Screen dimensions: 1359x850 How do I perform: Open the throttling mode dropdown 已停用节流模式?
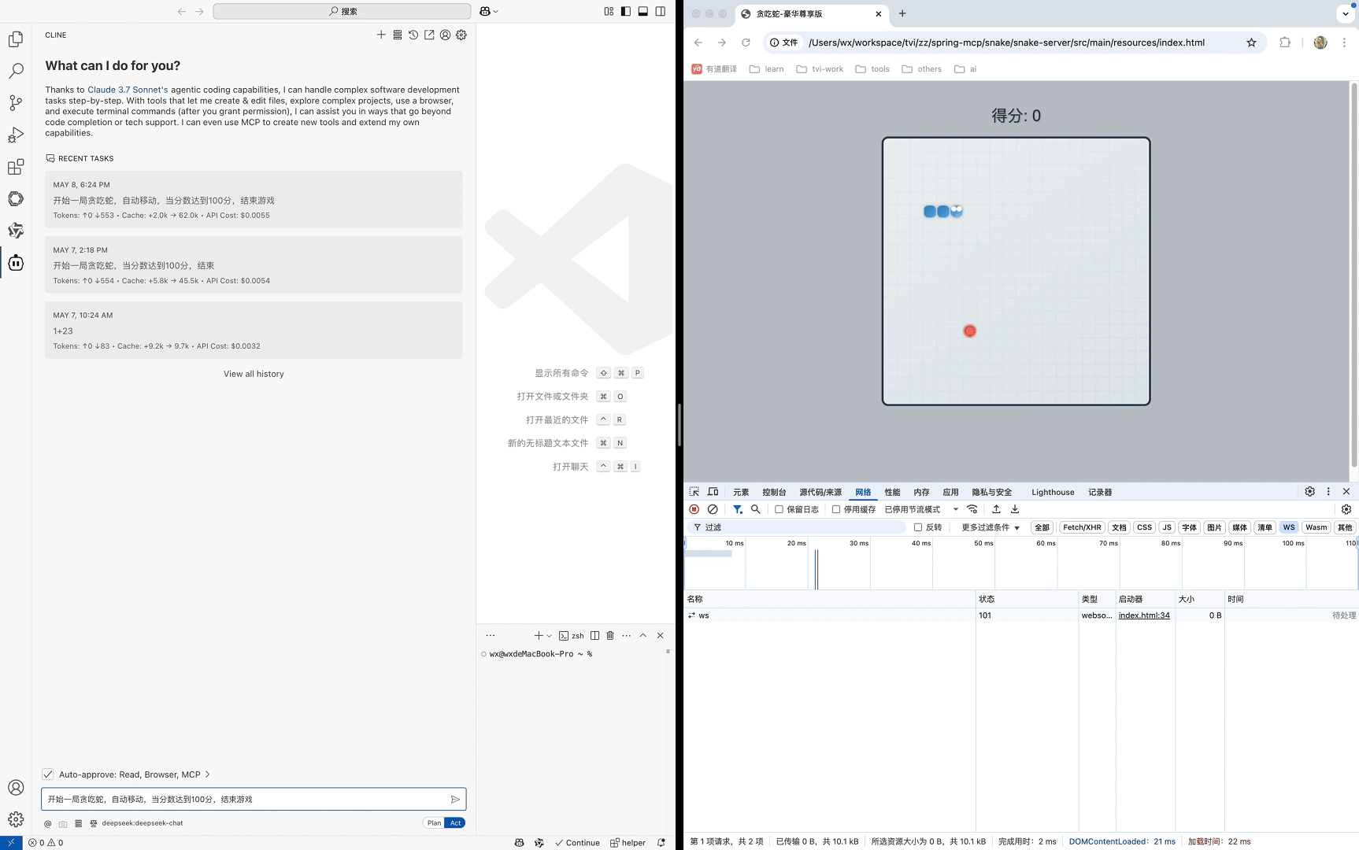(920, 509)
